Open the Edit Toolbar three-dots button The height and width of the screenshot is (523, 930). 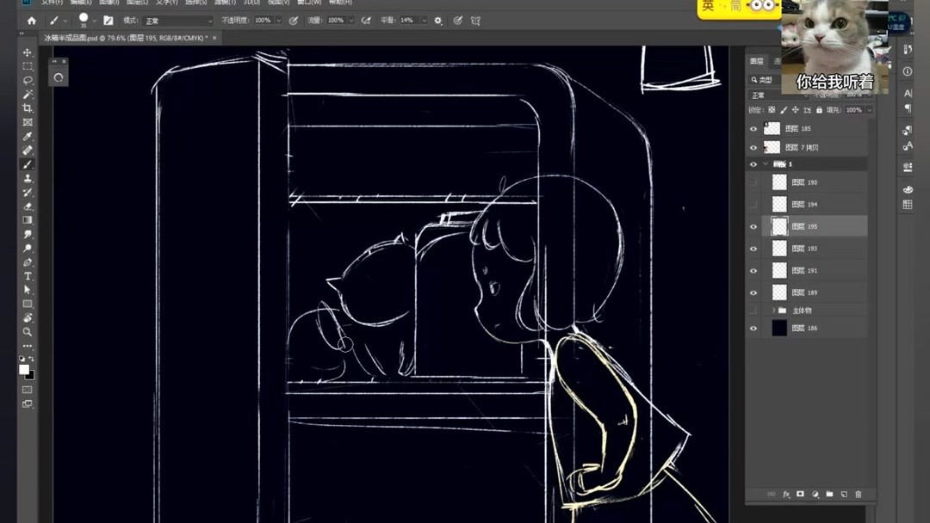(x=28, y=346)
